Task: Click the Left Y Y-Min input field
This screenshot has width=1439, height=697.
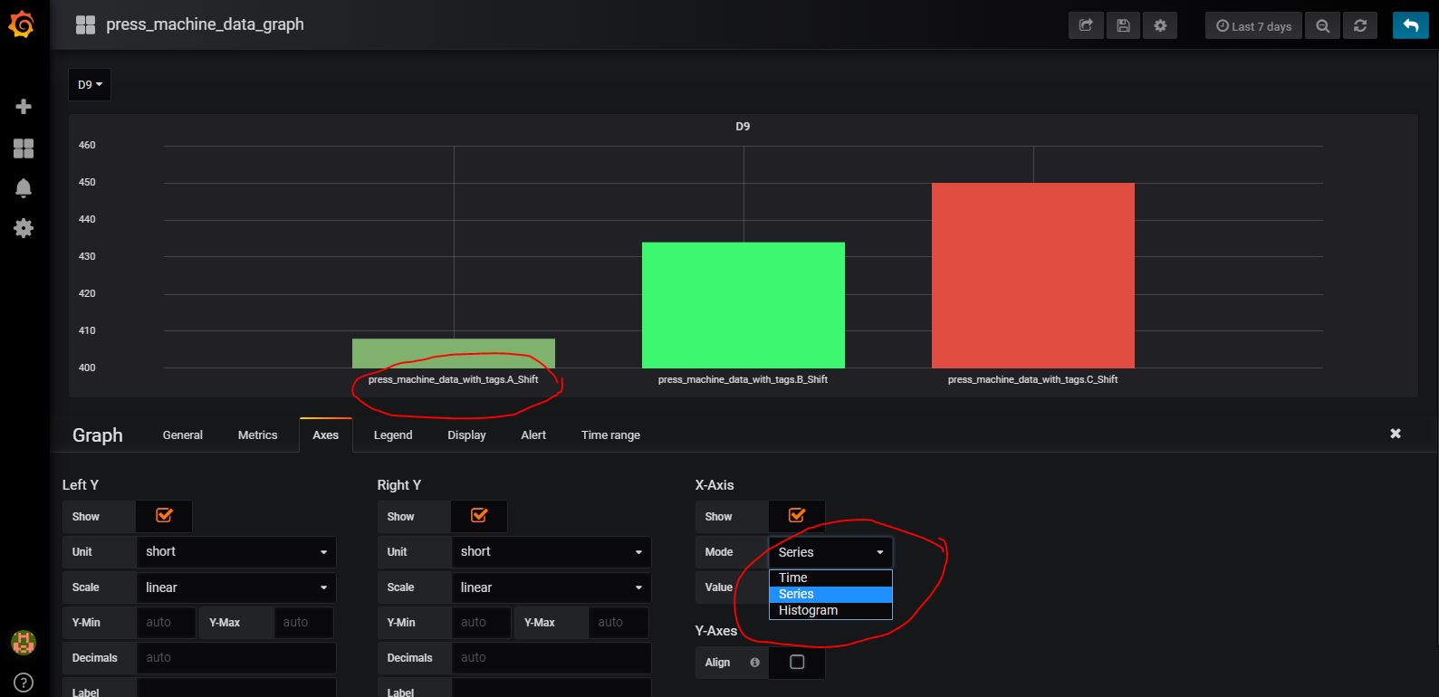Action: 167,622
